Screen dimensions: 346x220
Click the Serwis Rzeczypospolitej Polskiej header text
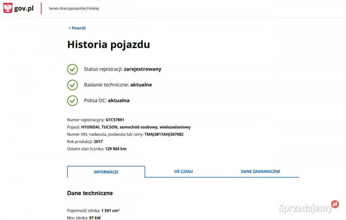point(74,8)
